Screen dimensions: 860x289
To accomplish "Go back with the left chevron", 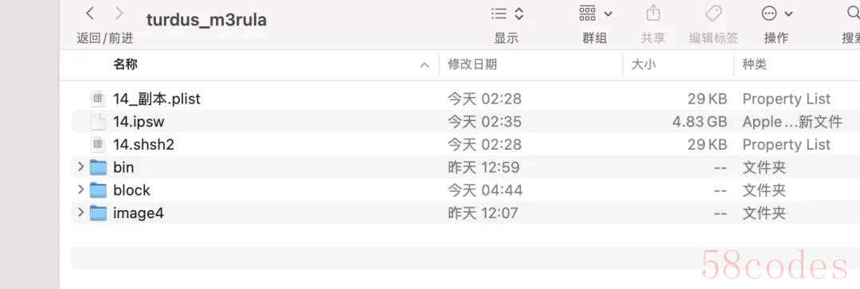I will pos(91,14).
